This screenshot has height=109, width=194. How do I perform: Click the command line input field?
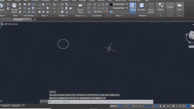100,102
